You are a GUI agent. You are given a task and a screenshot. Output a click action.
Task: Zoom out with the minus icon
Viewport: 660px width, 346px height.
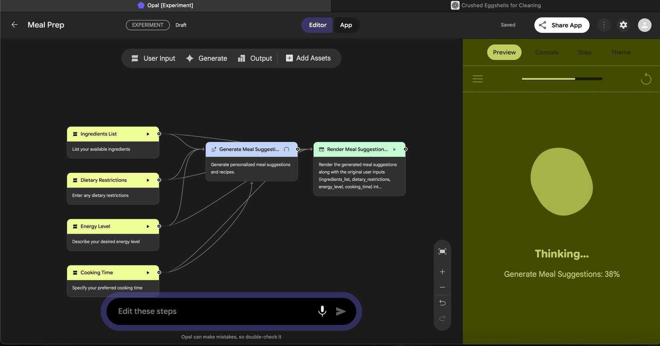click(x=442, y=287)
